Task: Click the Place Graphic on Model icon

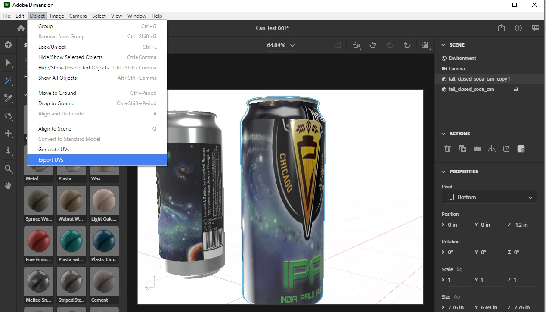Action: pos(506,149)
